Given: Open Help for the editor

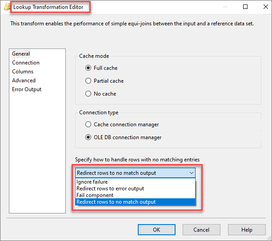Looking at the screenshot, I should click(247, 230).
